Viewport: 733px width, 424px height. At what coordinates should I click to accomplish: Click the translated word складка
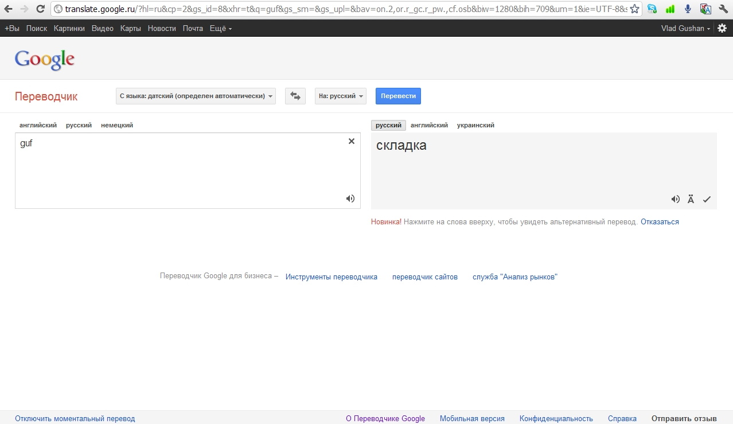pos(401,145)
